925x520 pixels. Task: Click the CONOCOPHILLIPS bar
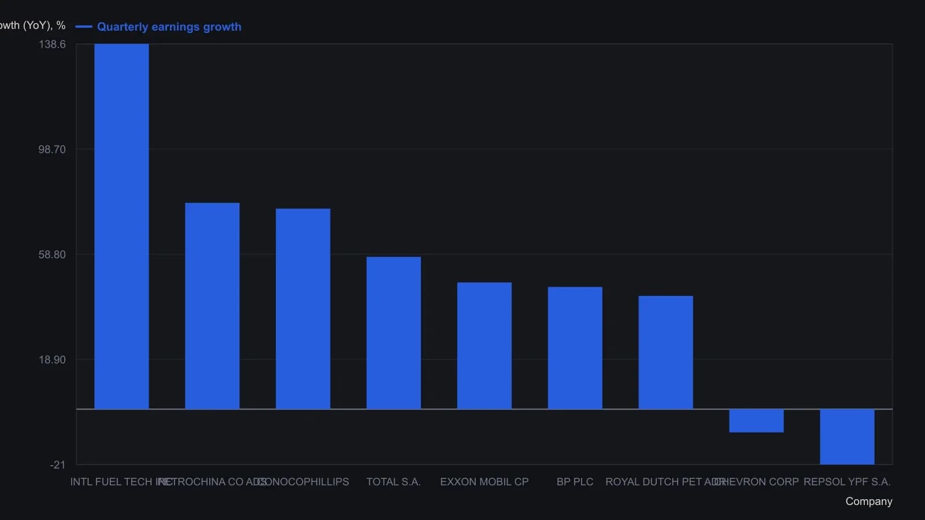[x=303, y=309]
